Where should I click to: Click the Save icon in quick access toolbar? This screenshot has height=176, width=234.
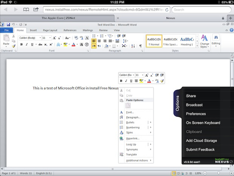point(8,25)
